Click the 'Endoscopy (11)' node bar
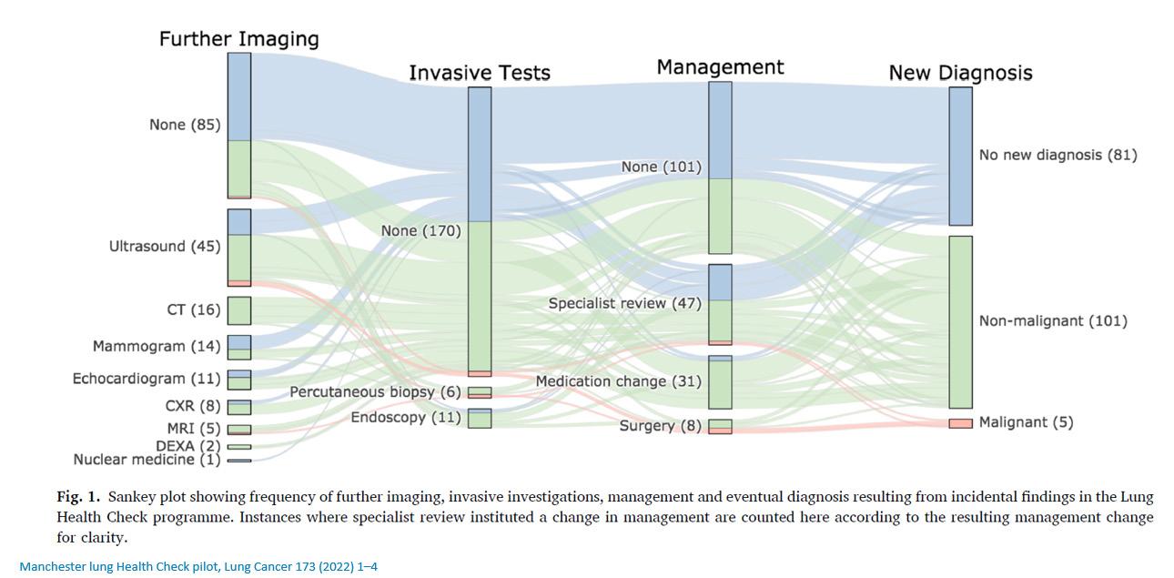Screen dimensions: 1174x578 (x=480, y=418)
